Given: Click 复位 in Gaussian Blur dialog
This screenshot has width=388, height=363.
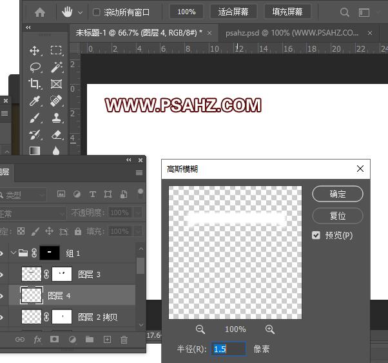Looking at the screenshot, I should pyautogui.click(x=338, y=216).
